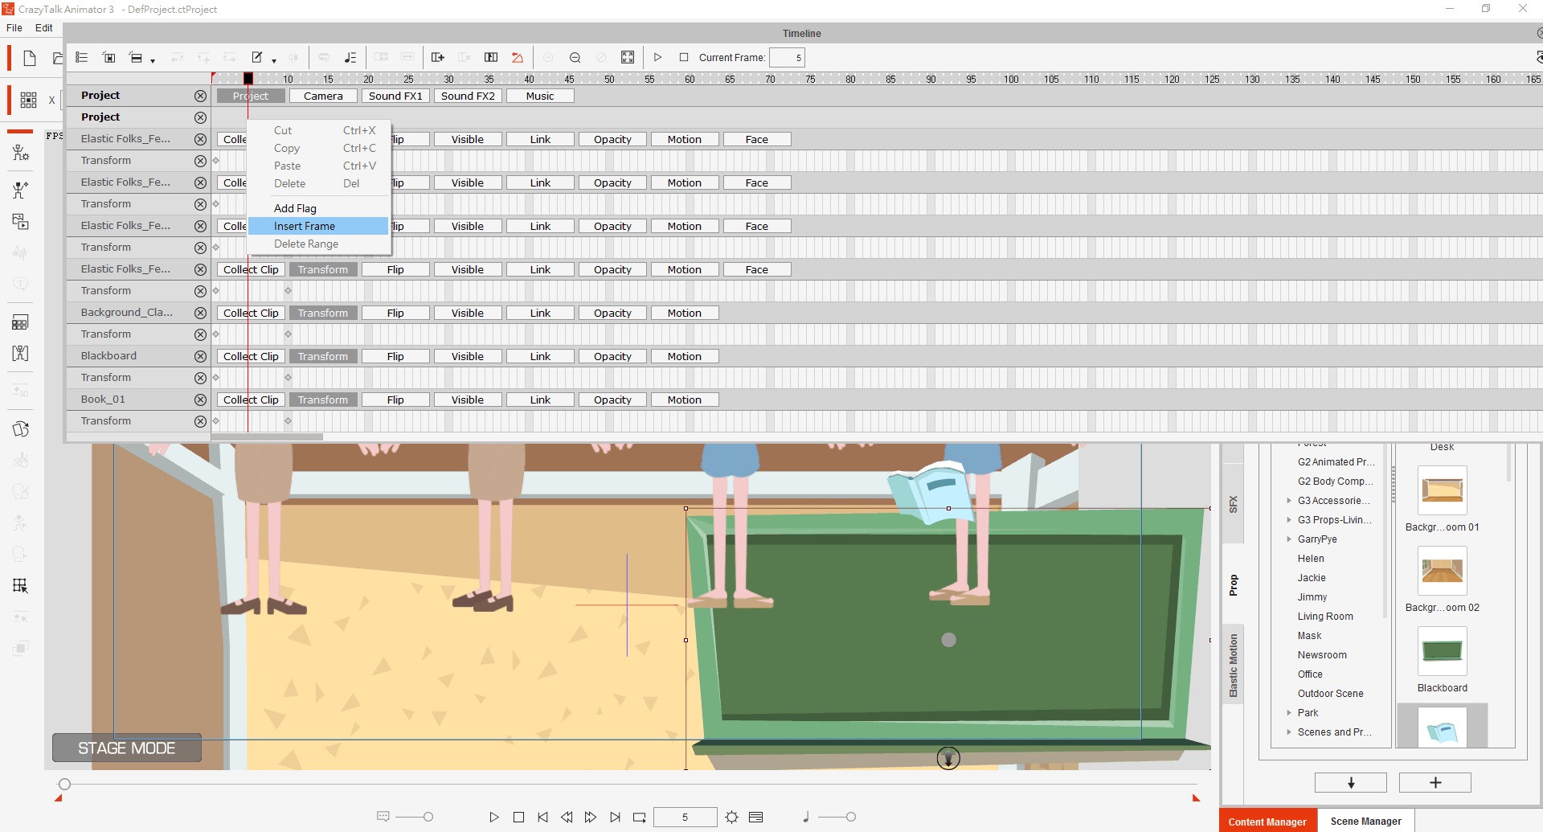1543x832 pixels.
Task: Click the bracketed character motion icon
Action: coord(21,353)
